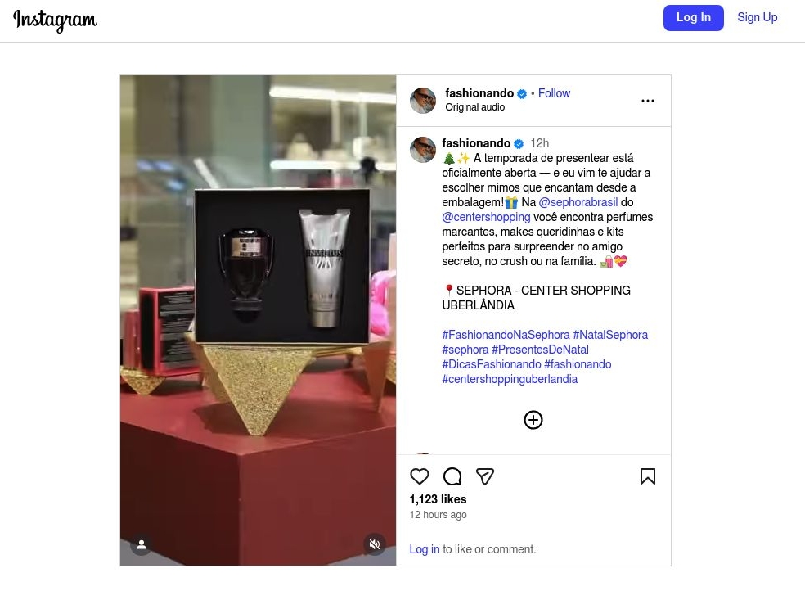This screenshot has width=805, height=600.
Task: Open the @sephorabrasil mention
Action: [x=578, y=202]
